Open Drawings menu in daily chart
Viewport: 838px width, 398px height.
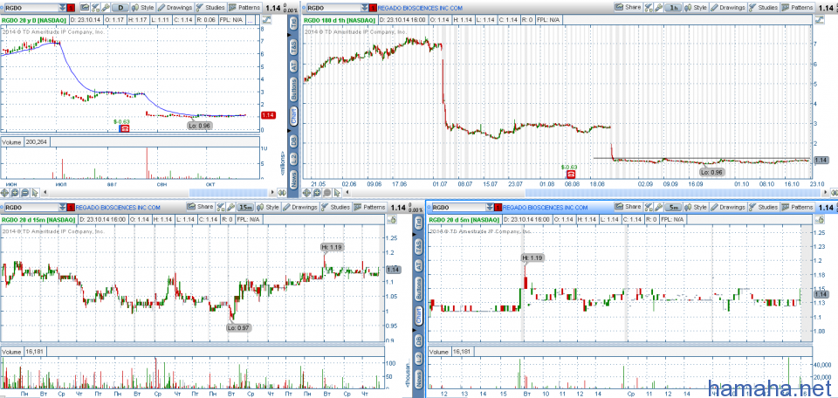click(x=175, y=8)
